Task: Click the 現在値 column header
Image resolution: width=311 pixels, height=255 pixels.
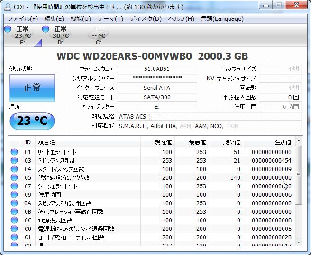Action: 158,142
